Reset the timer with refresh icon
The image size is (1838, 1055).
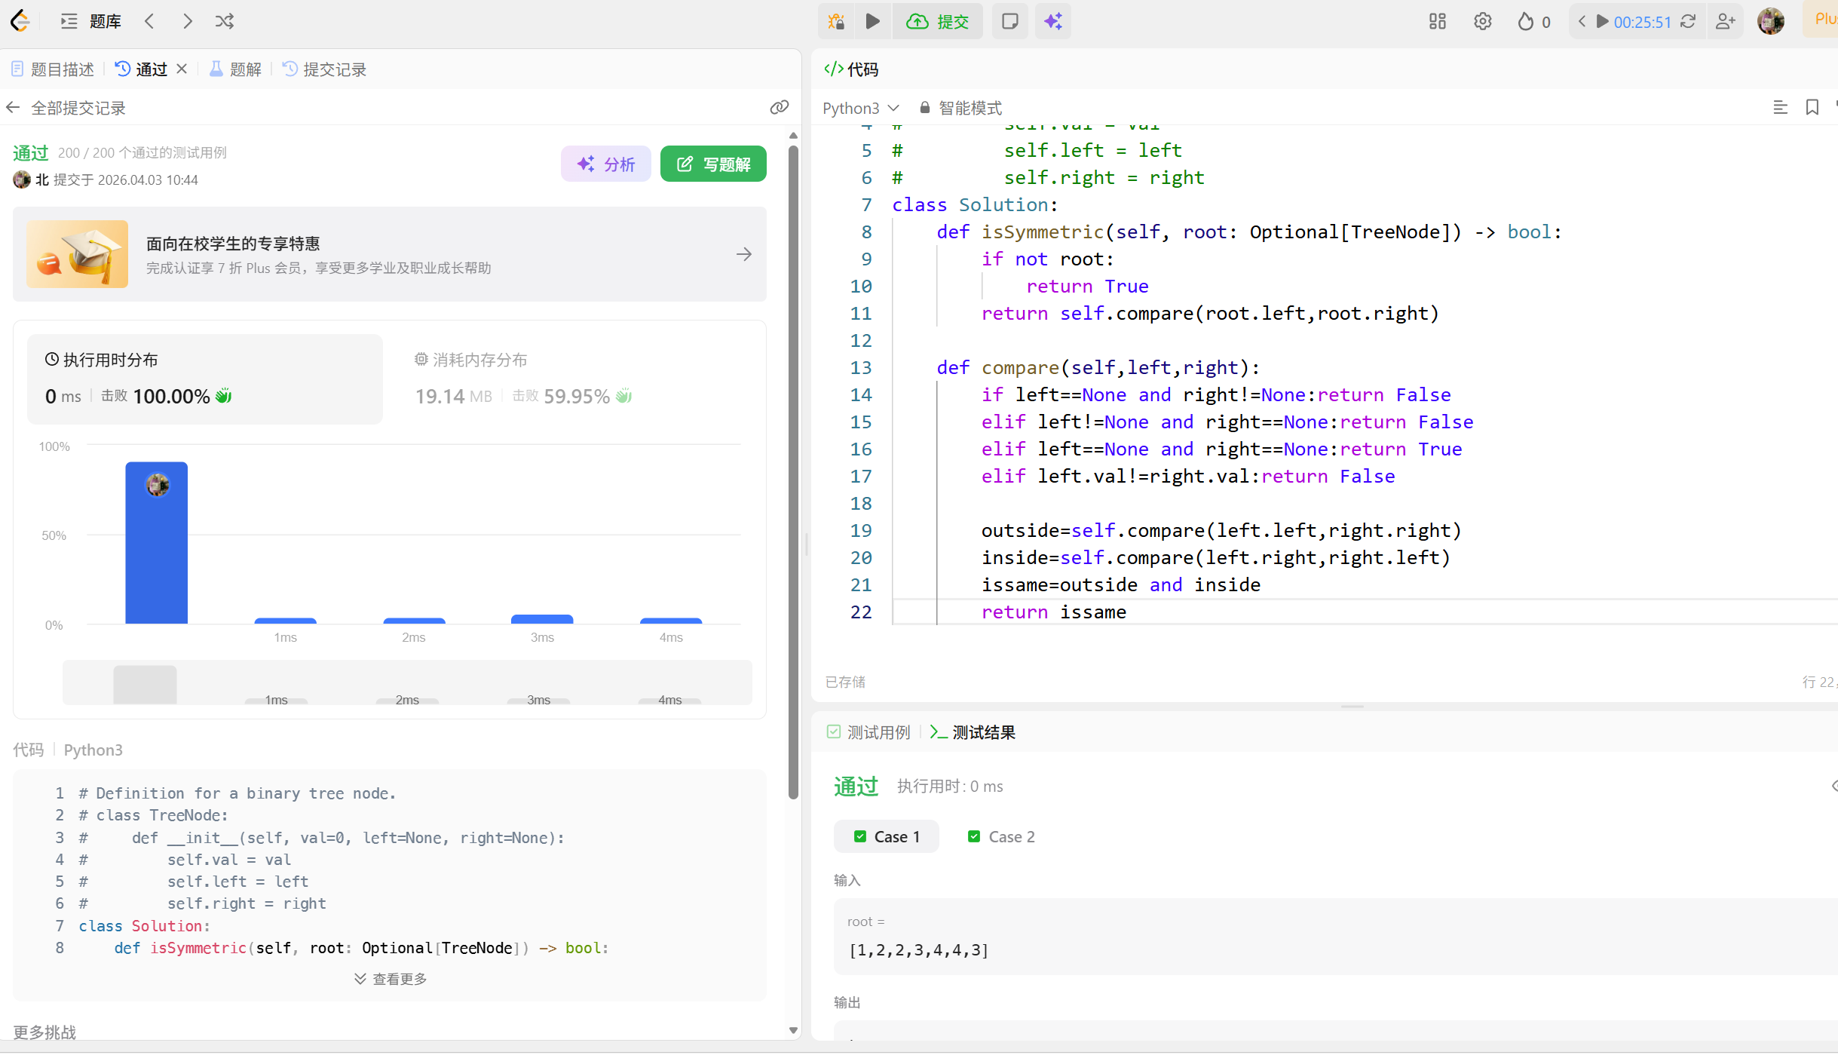pyautogui.click(x=1688, y=21)
